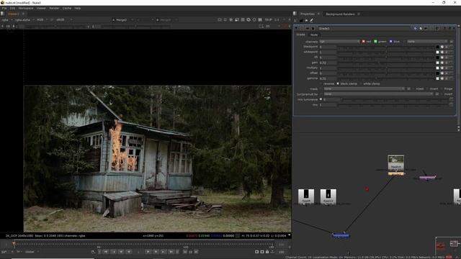Open the gain color picker wheel
The image size is (461, 259).
(442, 63)
